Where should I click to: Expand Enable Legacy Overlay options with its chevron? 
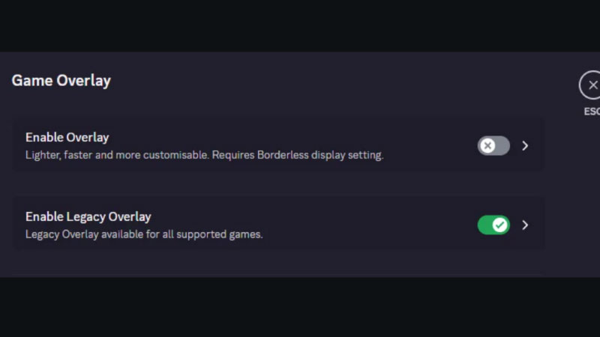(525, 225)
